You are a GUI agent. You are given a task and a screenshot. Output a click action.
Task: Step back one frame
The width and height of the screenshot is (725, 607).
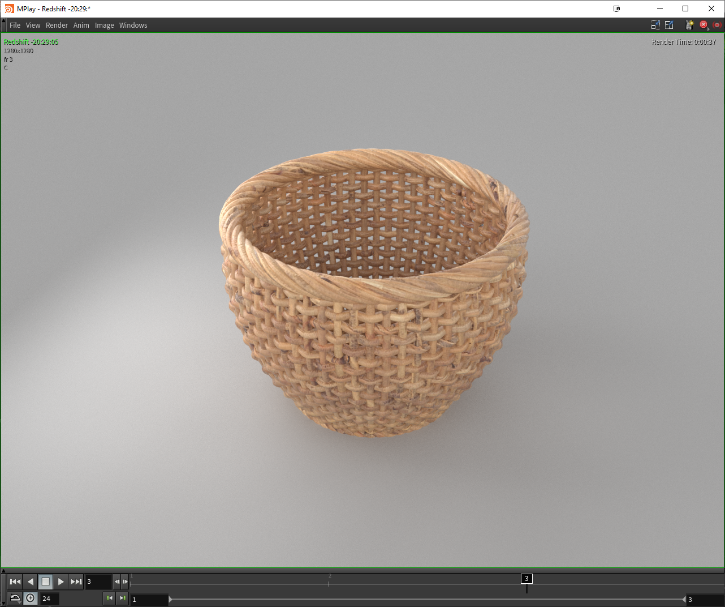click(x=117, y=582)
